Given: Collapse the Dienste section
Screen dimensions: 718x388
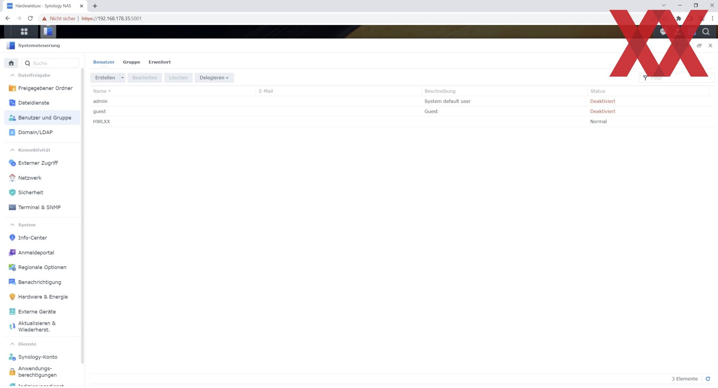Looking at the screenshot, I should click(x=12, y=344).
